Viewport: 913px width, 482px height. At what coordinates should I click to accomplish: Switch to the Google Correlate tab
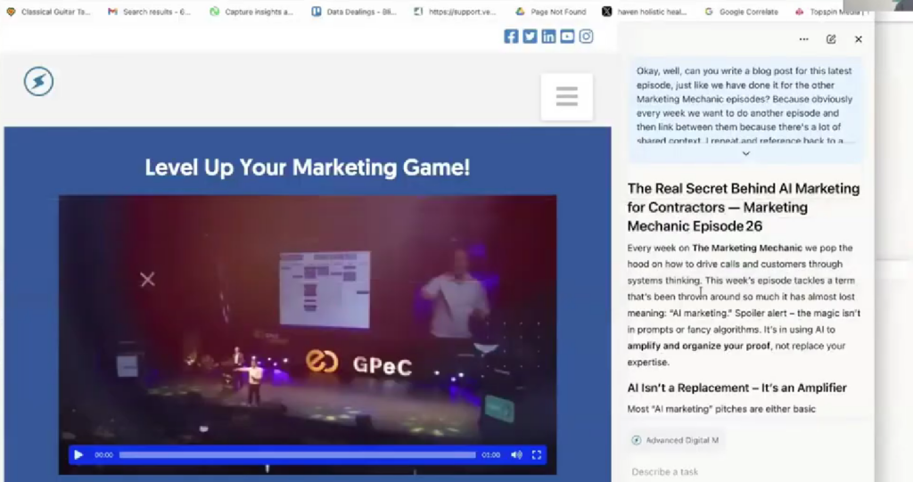tap(740, 12)
